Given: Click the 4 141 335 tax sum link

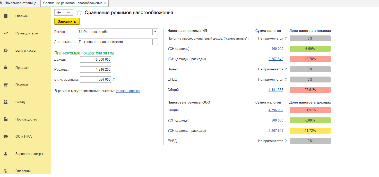Looking at the screenshot, I should (276, 90).
